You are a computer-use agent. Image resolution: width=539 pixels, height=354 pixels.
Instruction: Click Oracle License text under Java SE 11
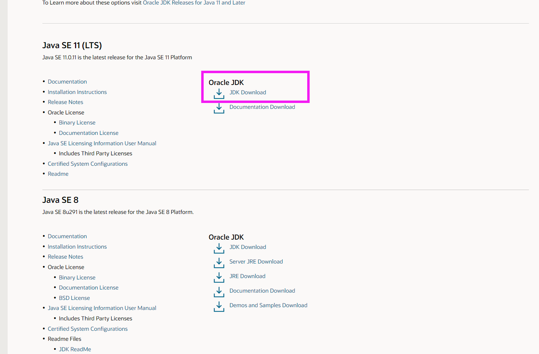tap(66, 112)
